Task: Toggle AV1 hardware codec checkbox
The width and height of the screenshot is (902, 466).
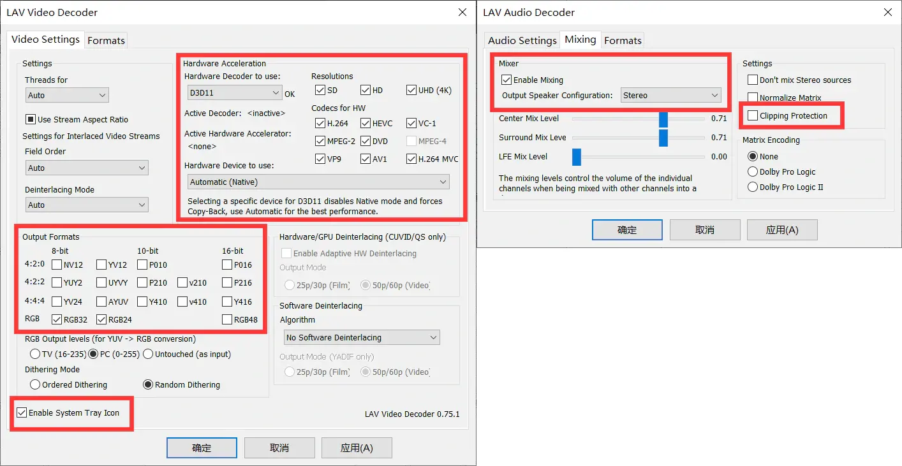Action: tap(366, 159)
